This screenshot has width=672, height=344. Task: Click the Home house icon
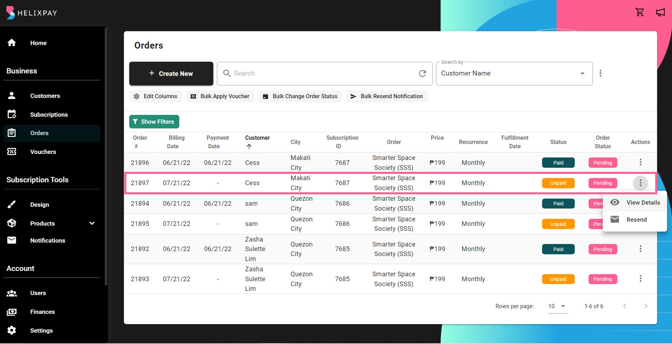[12, 43]
